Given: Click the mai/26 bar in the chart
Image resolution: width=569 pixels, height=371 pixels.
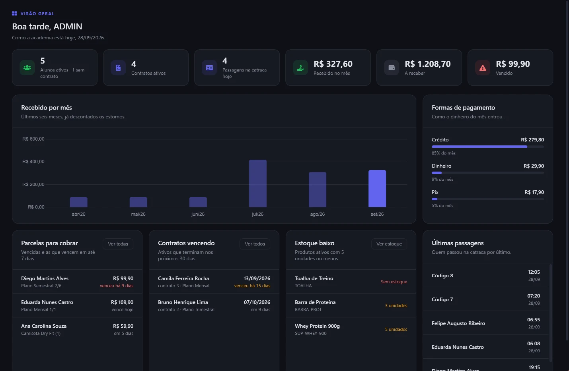Looking at the screenshot, I should [x=138, y=202].
